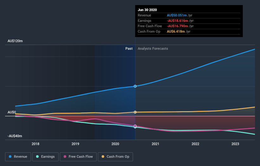Image resolution: width=260 pixels, height=166 pixels.
Task: Toggle the Free Cash Flow legend button
Action: pos(78,157)
